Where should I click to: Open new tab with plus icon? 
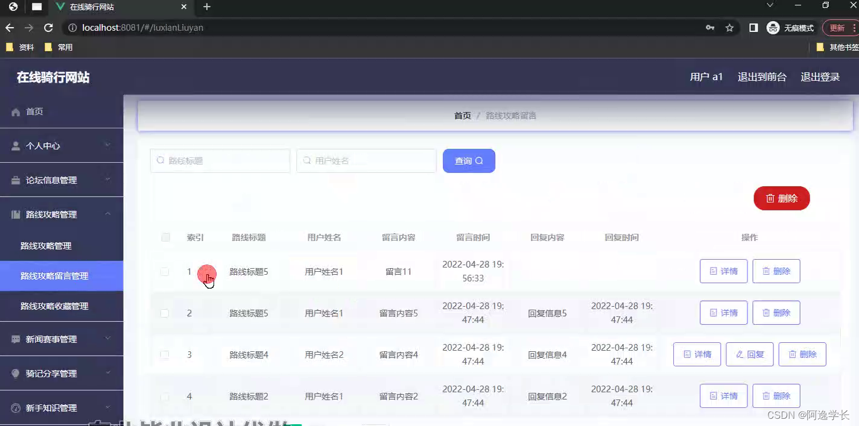click(207, 7)
